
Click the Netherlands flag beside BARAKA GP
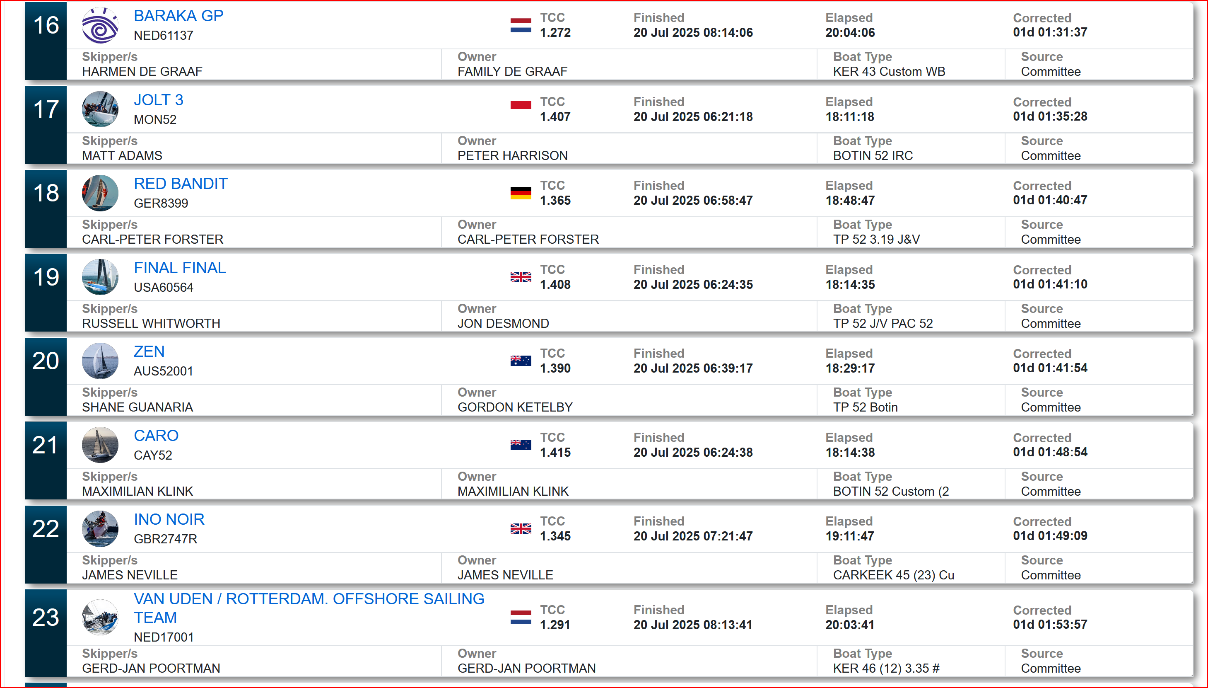click(x=521, y=25)
